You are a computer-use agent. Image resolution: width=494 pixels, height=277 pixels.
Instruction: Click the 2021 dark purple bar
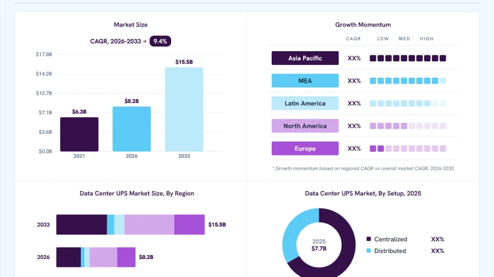pyautogui.click(x=80, y=134)
